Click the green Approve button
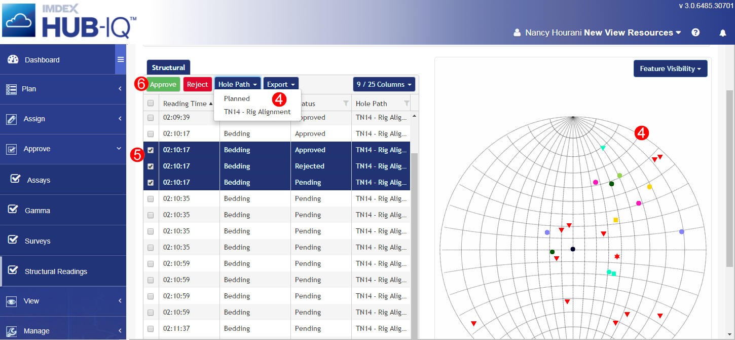Viewport: 735px width, 340px height. pyautogui.click(x=163, y=84)
